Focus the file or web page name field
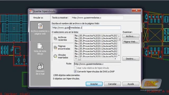169x95 pixels. pyautogui.click(x=86, y=28)
